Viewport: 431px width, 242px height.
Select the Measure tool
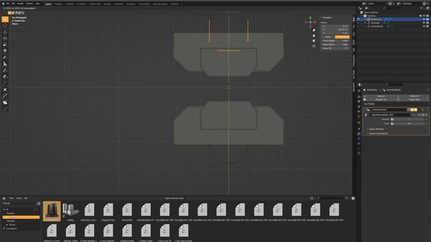point(5,64)
